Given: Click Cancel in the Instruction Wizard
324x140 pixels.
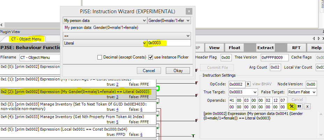Looking at the screenshot, I should [x=149, y=70].
